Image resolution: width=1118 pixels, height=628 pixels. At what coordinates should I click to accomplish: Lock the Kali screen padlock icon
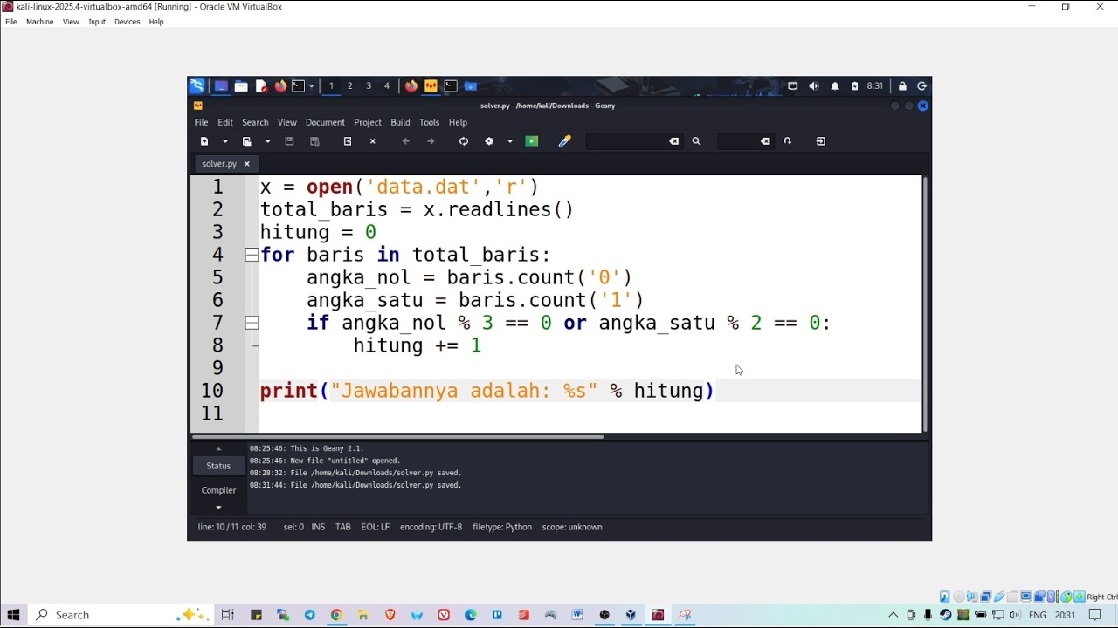click(902, 85)
